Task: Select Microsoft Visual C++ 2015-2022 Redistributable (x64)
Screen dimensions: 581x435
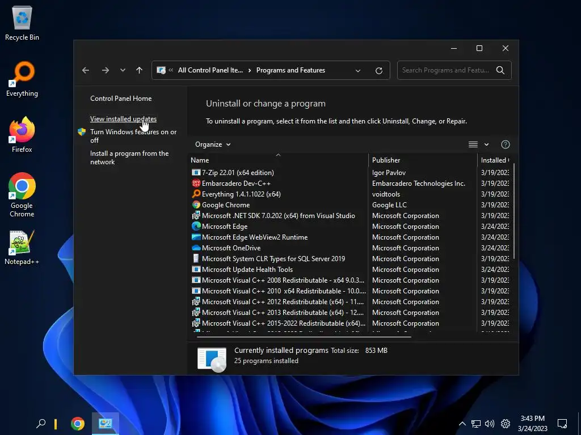Action: 350,322
